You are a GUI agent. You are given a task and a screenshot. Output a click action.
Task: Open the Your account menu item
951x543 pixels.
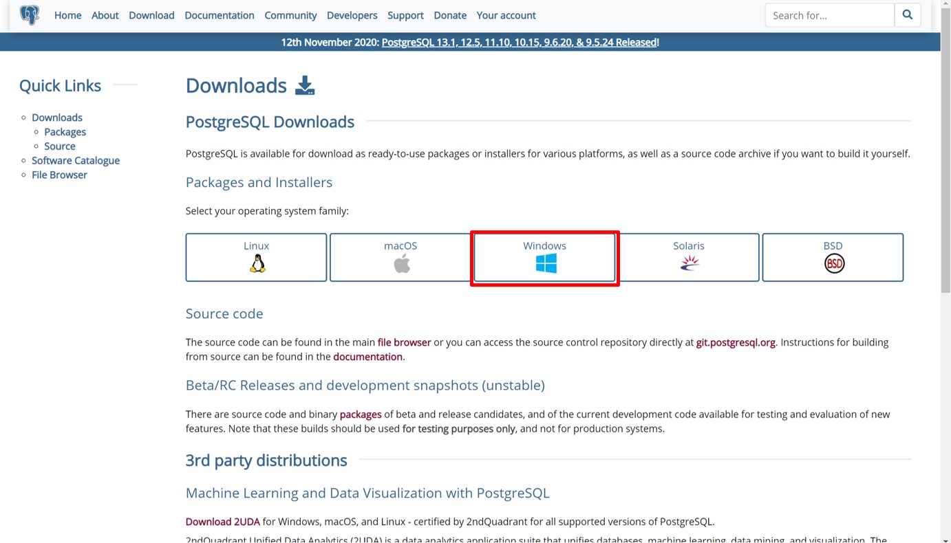(x=506, y=15)
